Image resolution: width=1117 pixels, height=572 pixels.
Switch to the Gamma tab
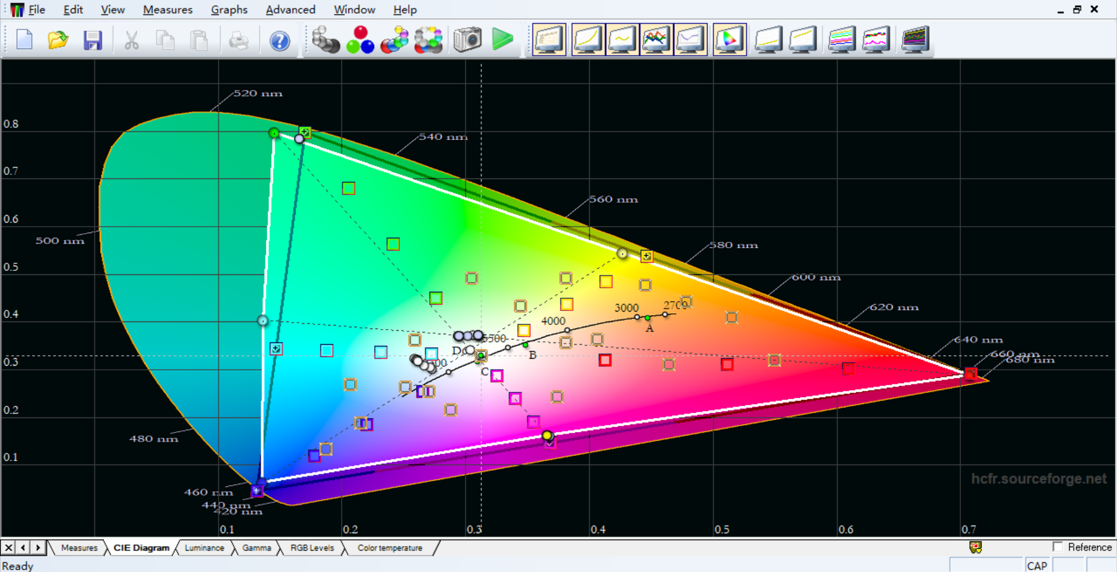click(x=257, y=548)
